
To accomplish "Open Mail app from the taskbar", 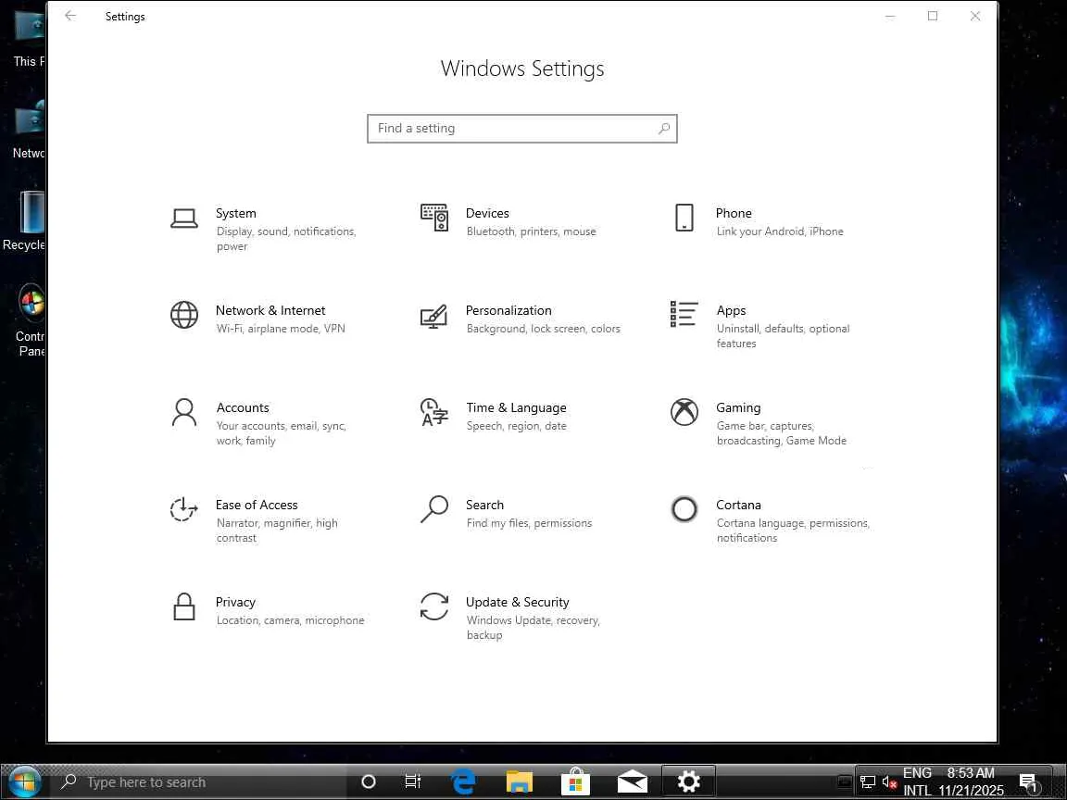I will coord(633,782).
